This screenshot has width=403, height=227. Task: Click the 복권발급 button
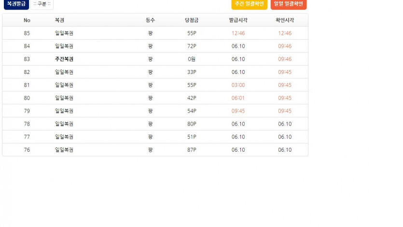pos(16,4)
